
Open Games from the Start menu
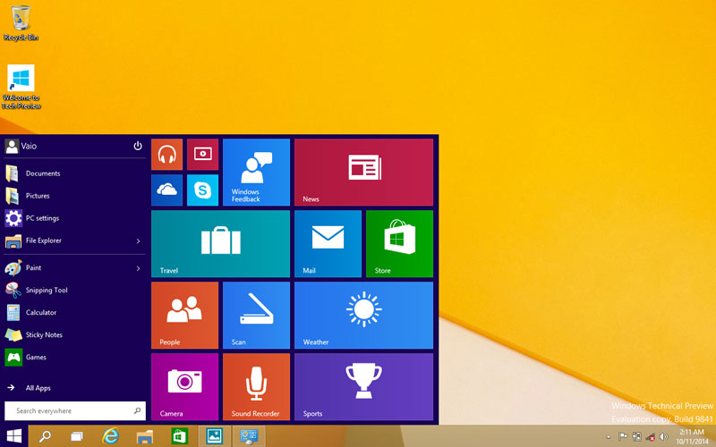[x=74, y=357]
